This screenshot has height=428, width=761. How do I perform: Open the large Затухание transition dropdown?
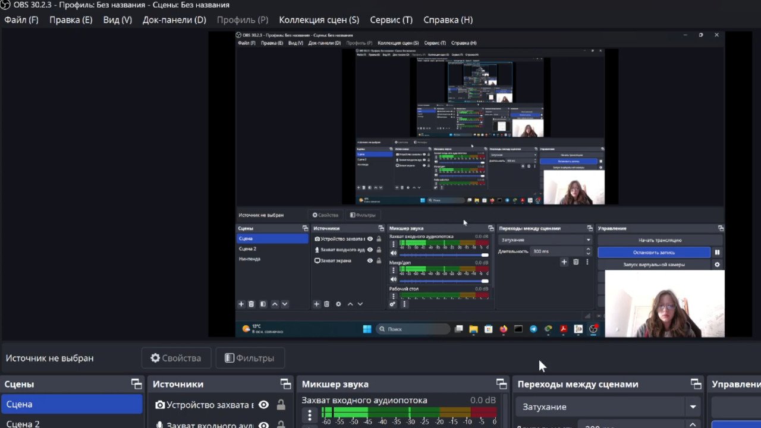click(x=607, y=407)
